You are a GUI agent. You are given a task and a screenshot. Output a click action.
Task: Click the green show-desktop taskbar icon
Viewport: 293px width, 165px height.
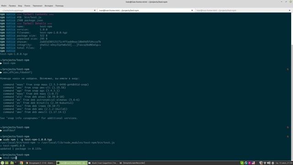click(x=7, y=163)
